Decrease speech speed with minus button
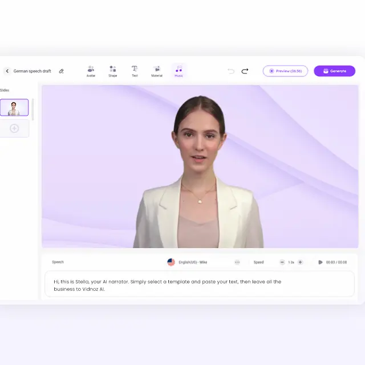This screenshot has width=365, height=365. (282, 262)
